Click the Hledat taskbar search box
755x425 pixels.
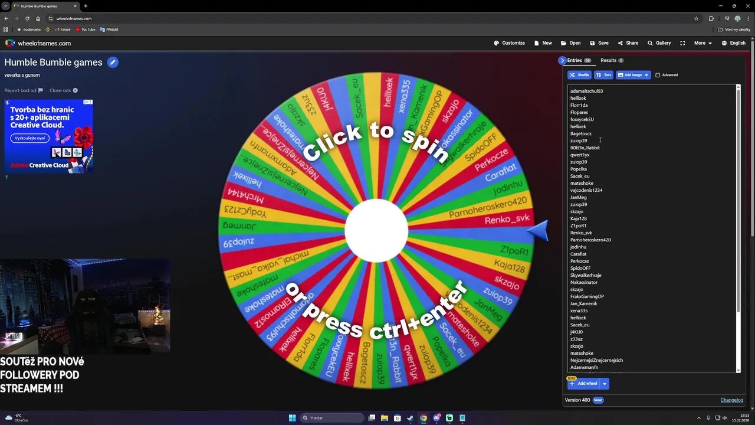click(x=332, y=418)
